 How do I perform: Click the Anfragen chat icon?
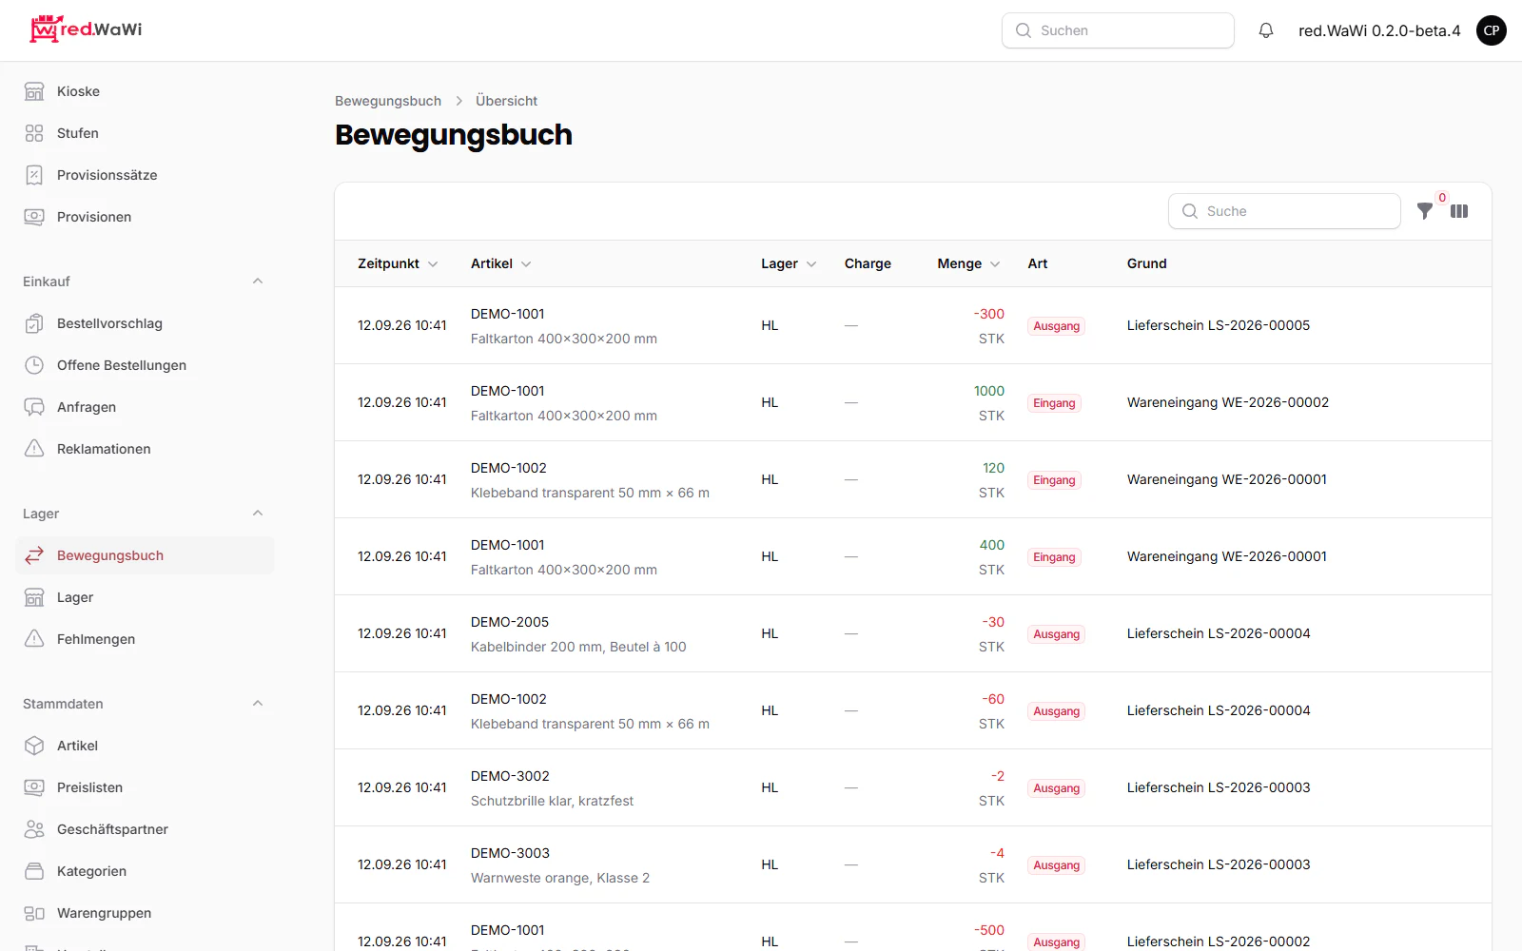(34, 407)
